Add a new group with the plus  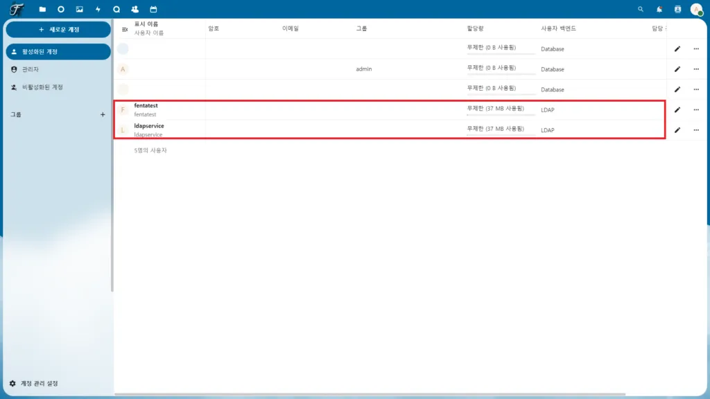(x=103, y=114)
